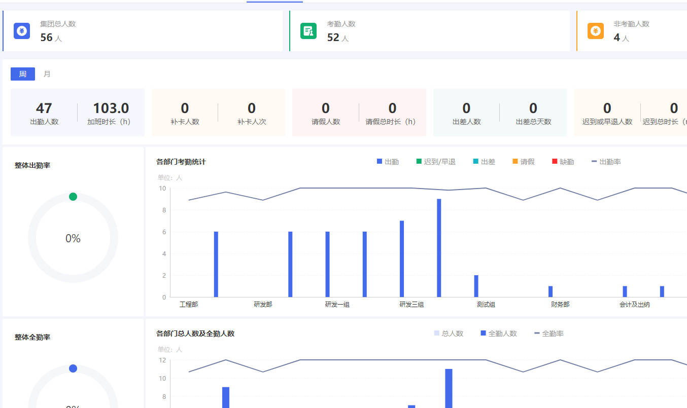Click the 研发一组 axis label

[337, 305]
